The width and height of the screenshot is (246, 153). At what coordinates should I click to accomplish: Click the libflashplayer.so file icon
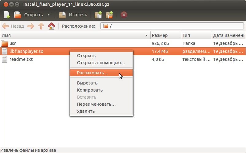tap(5, 51)
